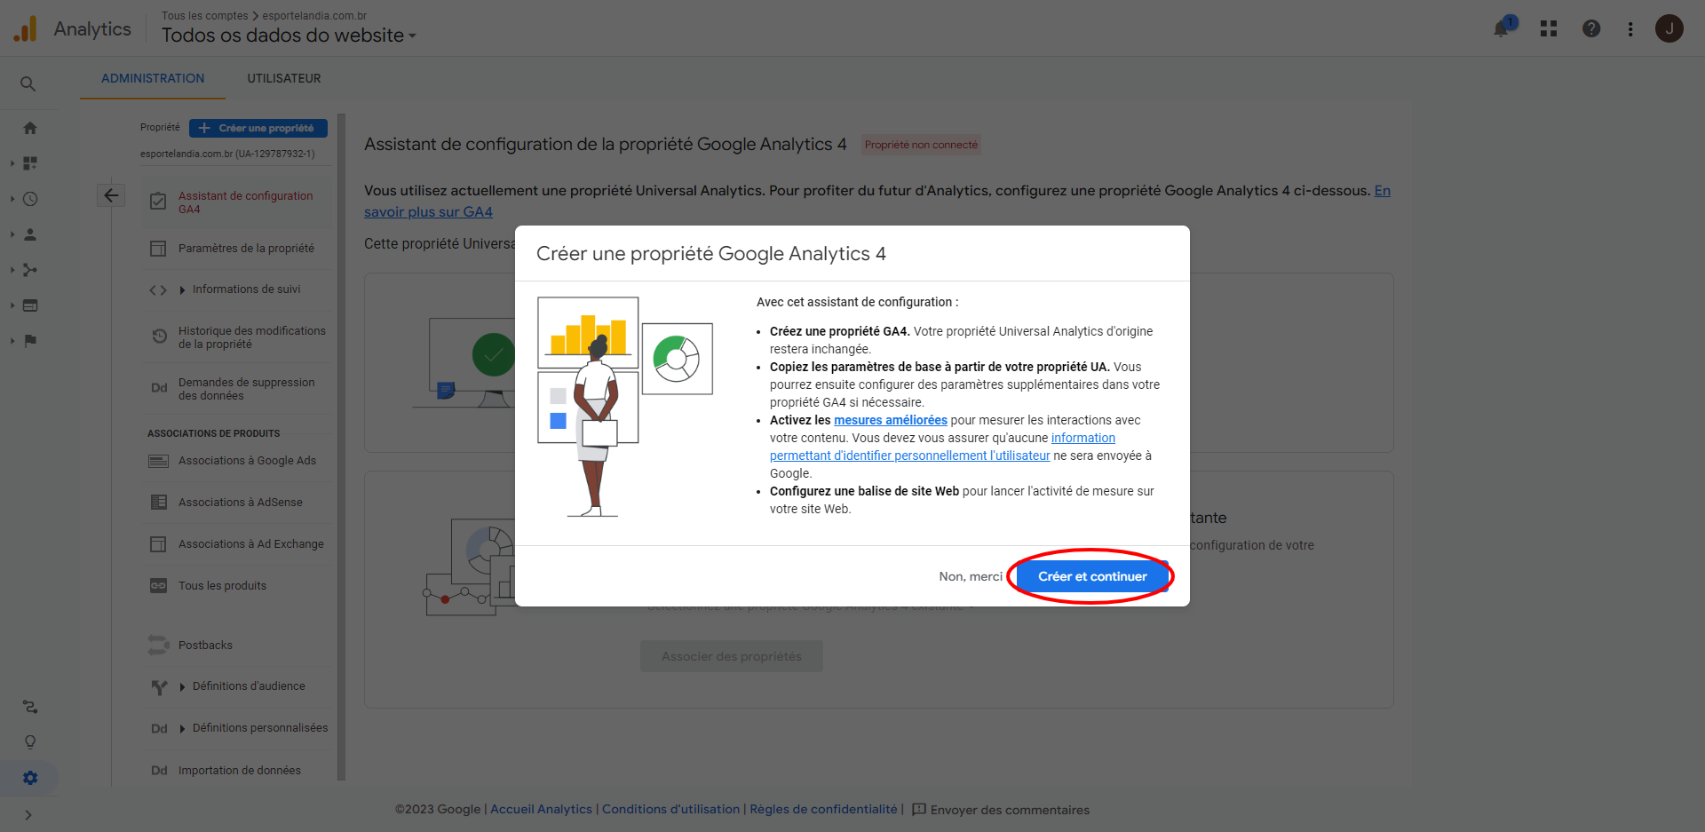This screenshot has width=1705, height=832.
Task: Click the help question mark icon
Action: click(1591, 28)
